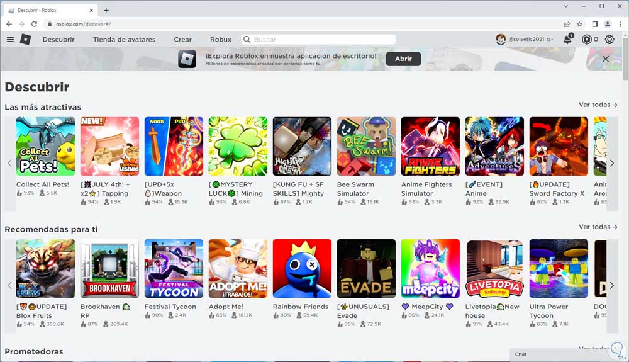Click Ver todas for Las más atractivas

(598, 105)
